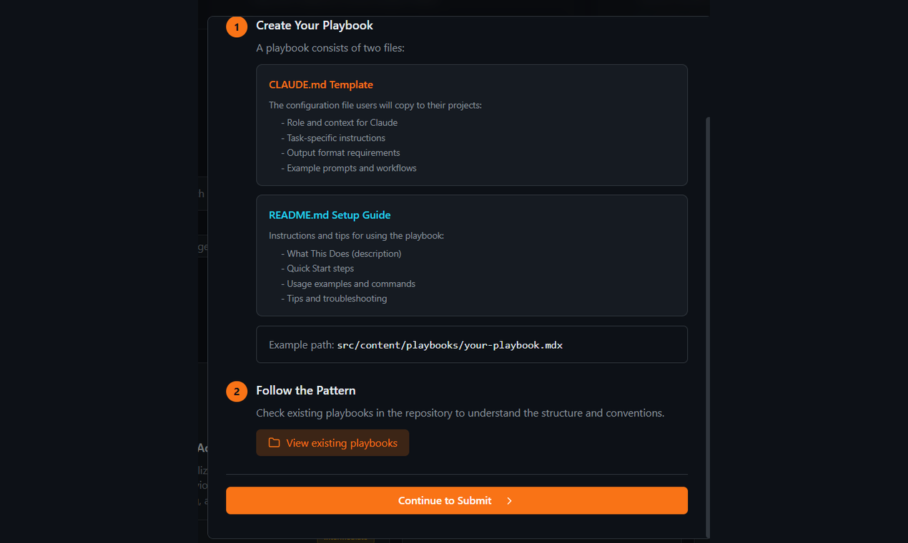The height and width of the screenshot is (543, 908).
Task: Click the folder icon on View existing playbooks
Action: (x=275, y=443)
